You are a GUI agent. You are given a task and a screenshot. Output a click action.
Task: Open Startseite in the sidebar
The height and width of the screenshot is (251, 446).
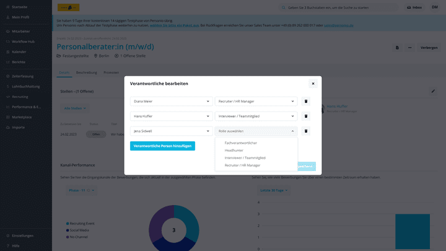pyautogui.click(x=19, y=7)
